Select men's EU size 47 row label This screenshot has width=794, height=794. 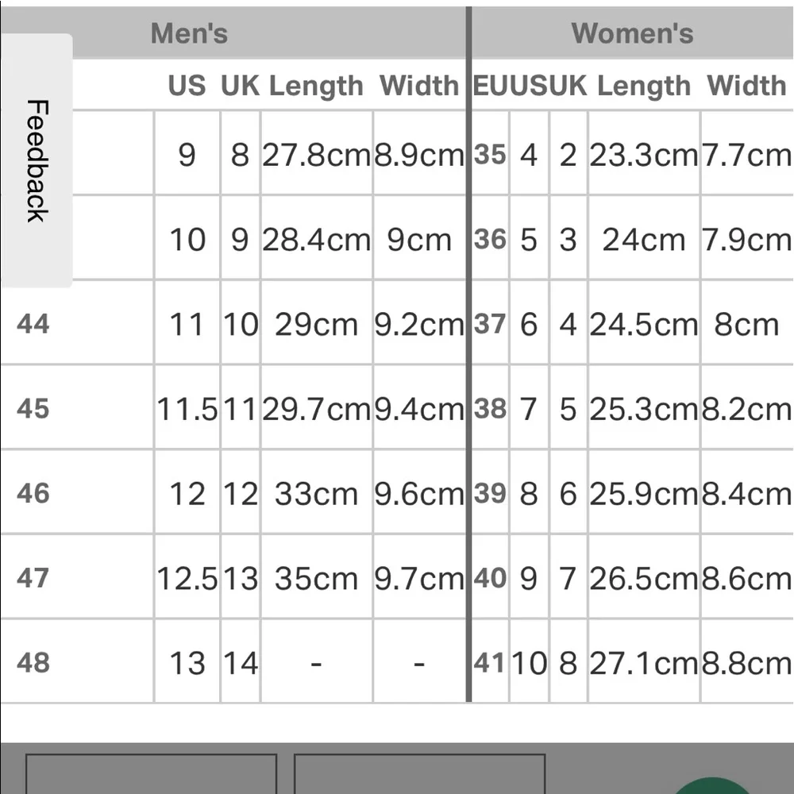click(x=33, y=577)
